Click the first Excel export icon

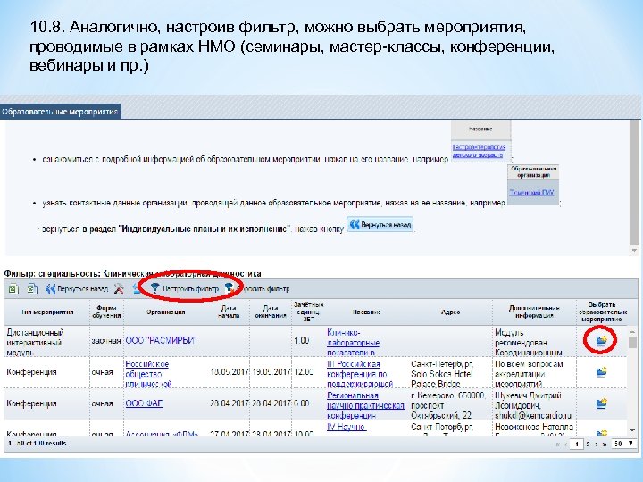pyautogui.click(x=13, y=289)
